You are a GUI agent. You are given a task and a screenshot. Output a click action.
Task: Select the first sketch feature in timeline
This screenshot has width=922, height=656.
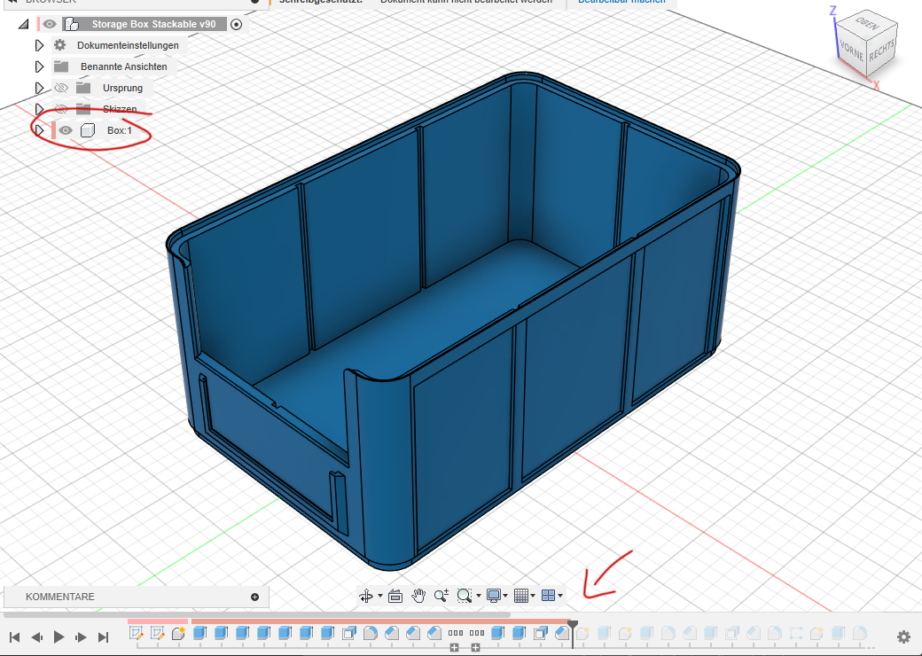[x=136, y=633]
